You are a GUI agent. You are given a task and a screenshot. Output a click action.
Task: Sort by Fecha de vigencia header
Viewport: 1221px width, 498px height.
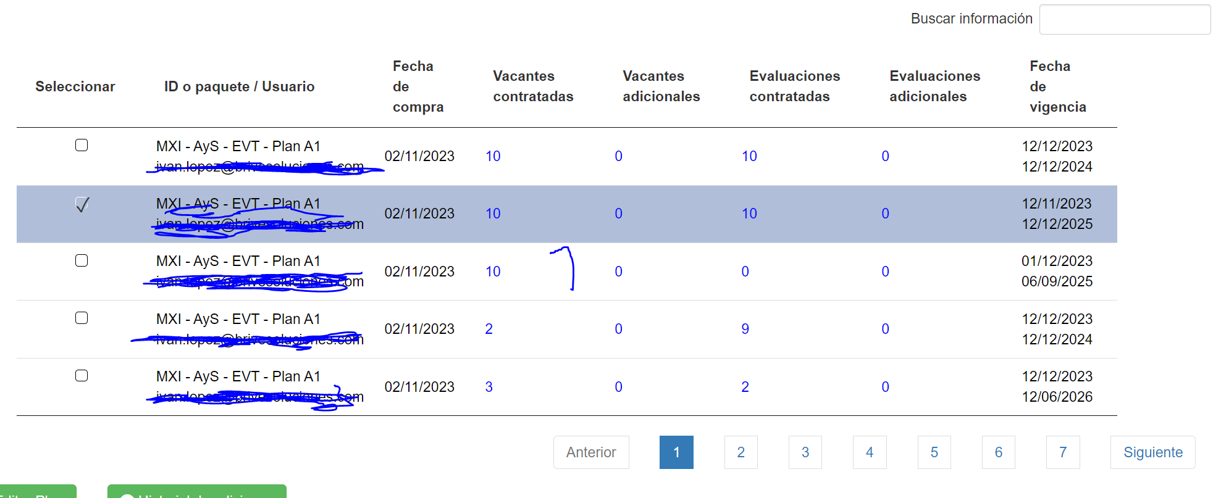(1058, 86)
